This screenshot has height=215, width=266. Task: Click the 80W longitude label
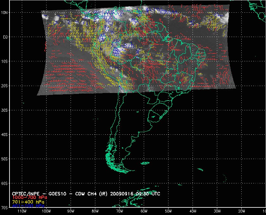point(95,211)
